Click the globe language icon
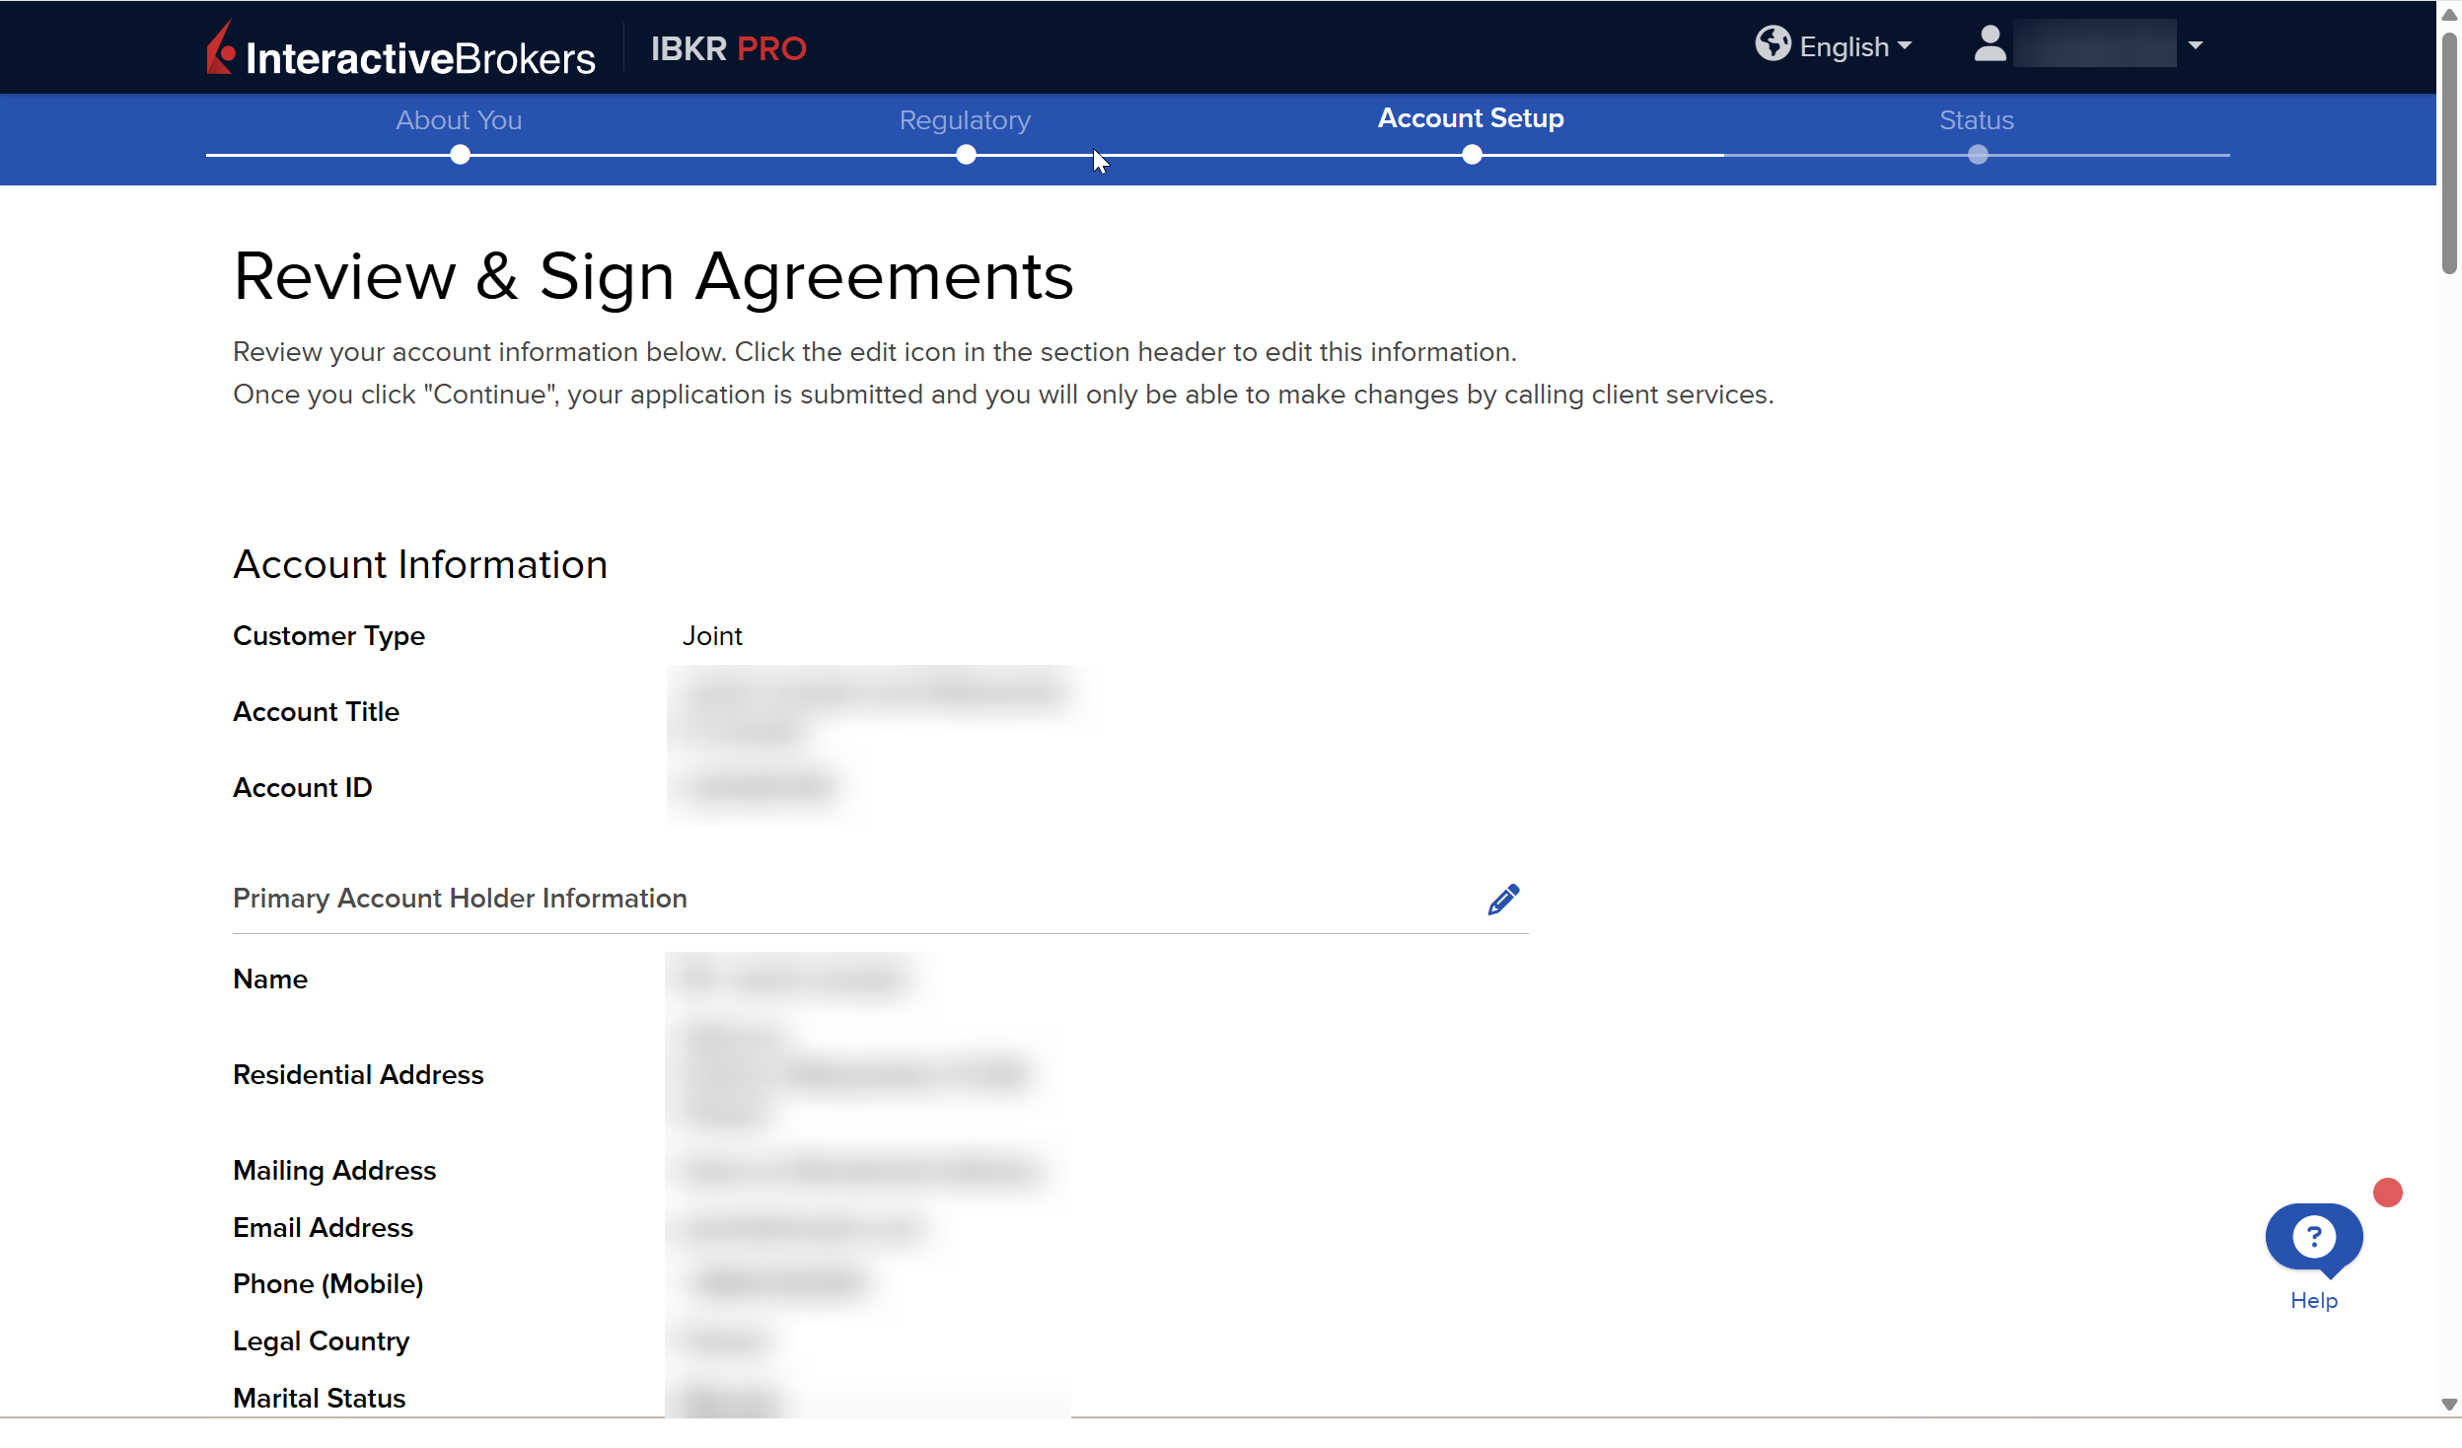 click(1773, 44)
